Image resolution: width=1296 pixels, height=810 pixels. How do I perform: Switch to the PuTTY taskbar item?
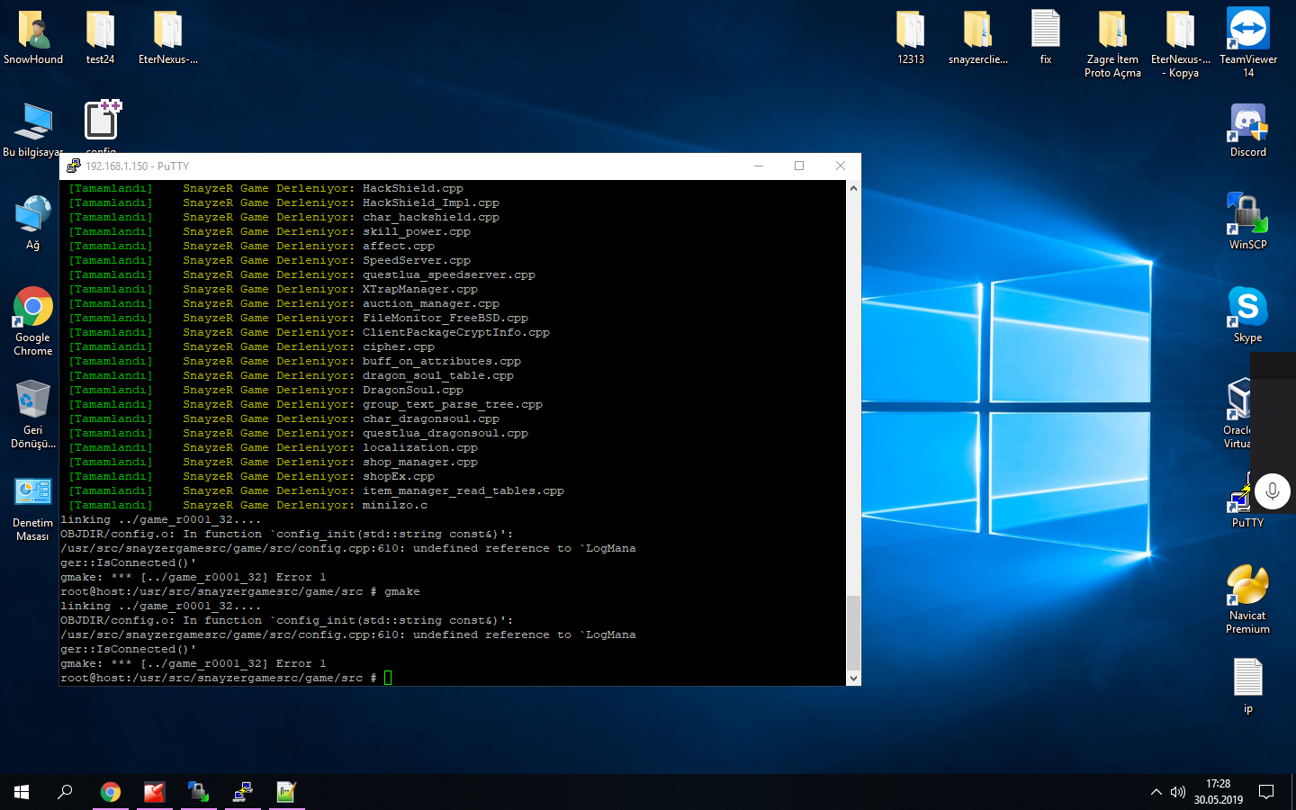pyautogui.click(x=243, y=792)
